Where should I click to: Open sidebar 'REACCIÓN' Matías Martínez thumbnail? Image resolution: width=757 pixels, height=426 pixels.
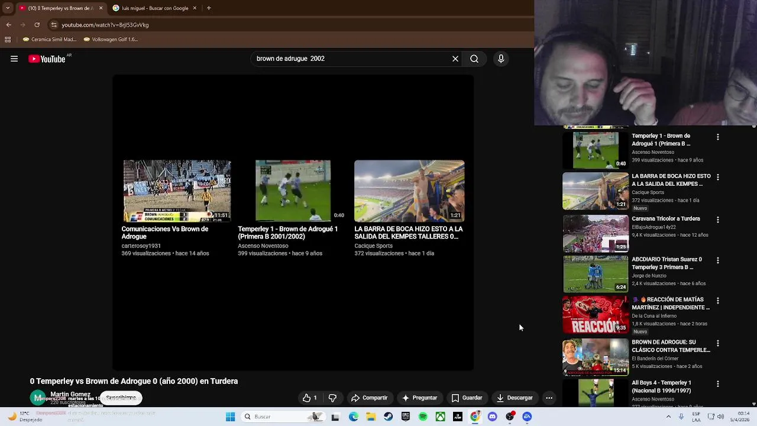[596, 315]
